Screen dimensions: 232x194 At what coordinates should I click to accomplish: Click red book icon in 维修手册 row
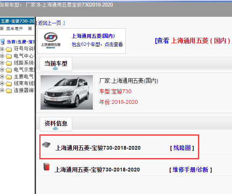pos(47,167)
